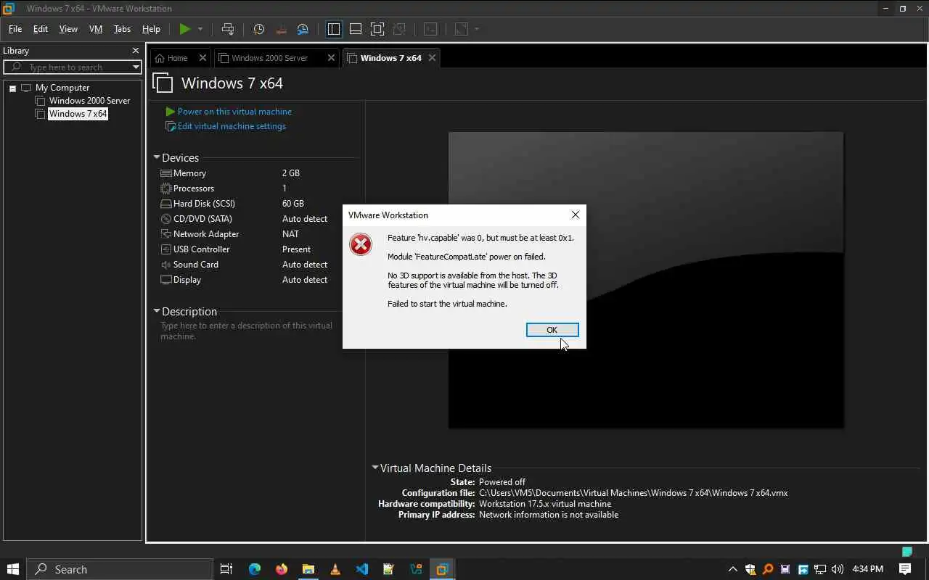Select the Hard Disk (SCSI) device row

(x=256, y=204)
